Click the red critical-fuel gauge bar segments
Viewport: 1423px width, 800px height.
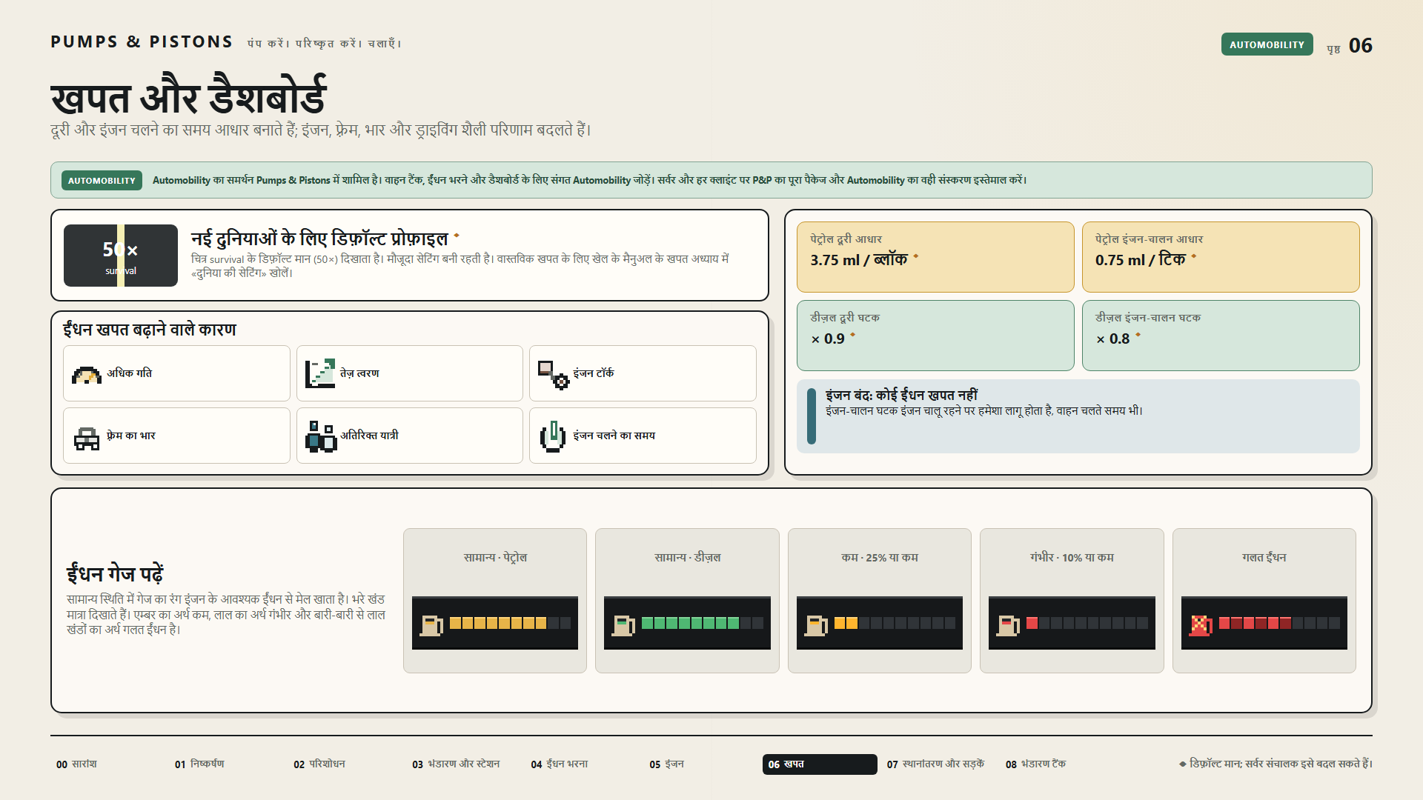coord(1032,623)
